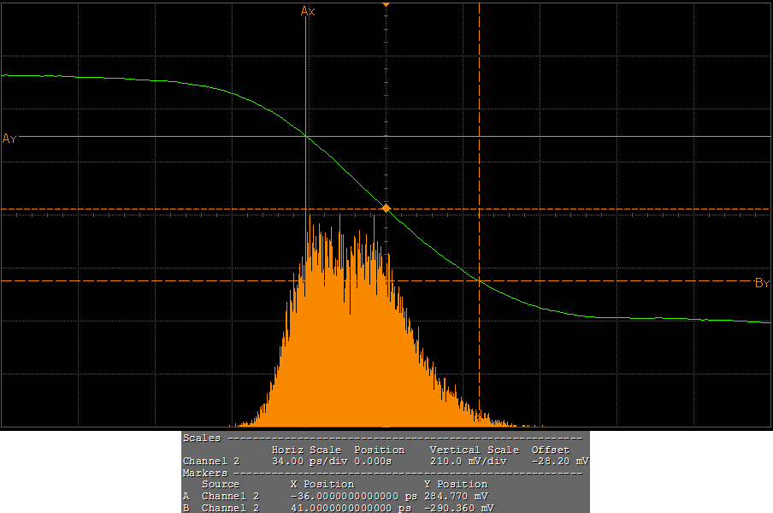Click Channel 2 in the Scales row
The image size is (773, 513).
(x=210, y=461)
